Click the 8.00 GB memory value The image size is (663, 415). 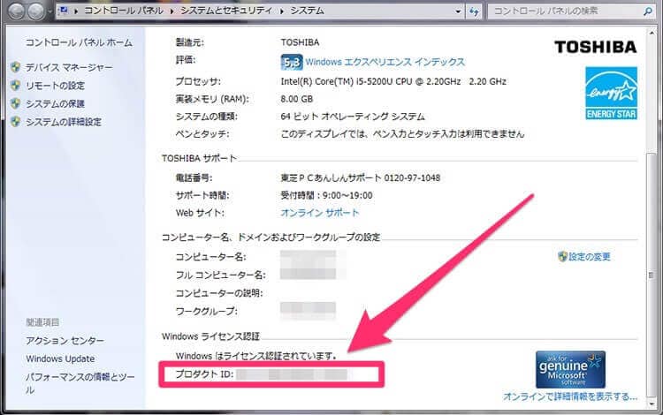pyautogui.click(x=297, y=99)
